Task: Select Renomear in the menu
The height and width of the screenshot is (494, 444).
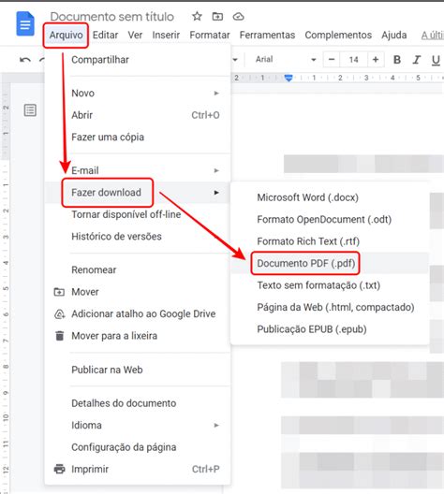Action: pos(138,270)
